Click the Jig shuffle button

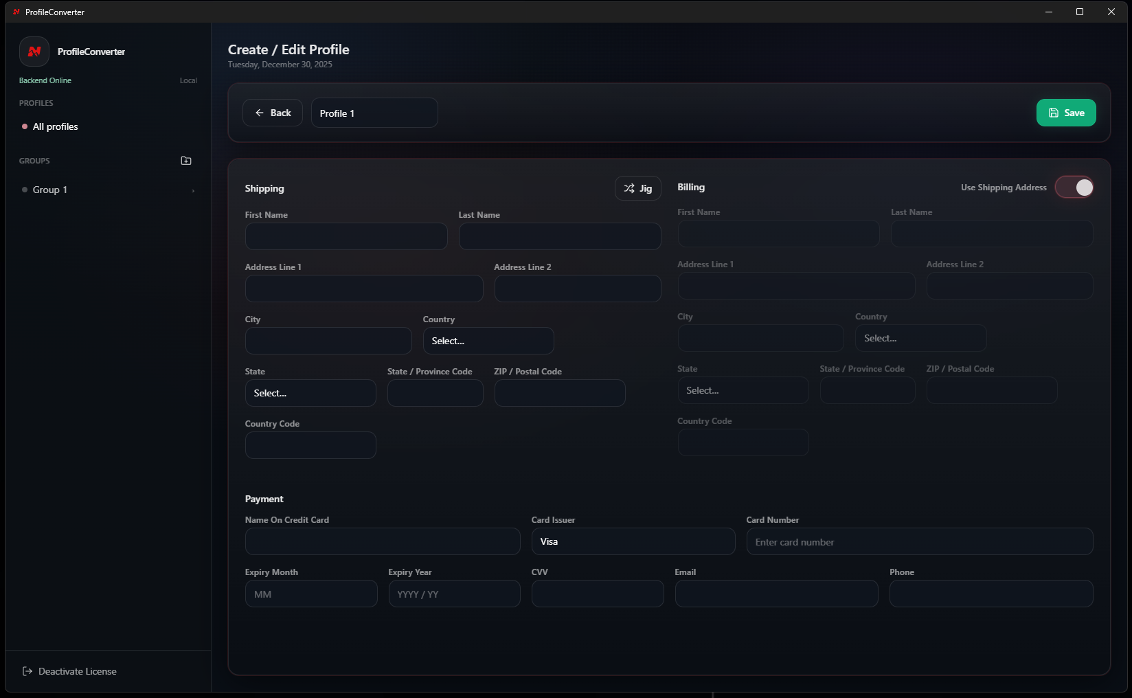(637, 188)
